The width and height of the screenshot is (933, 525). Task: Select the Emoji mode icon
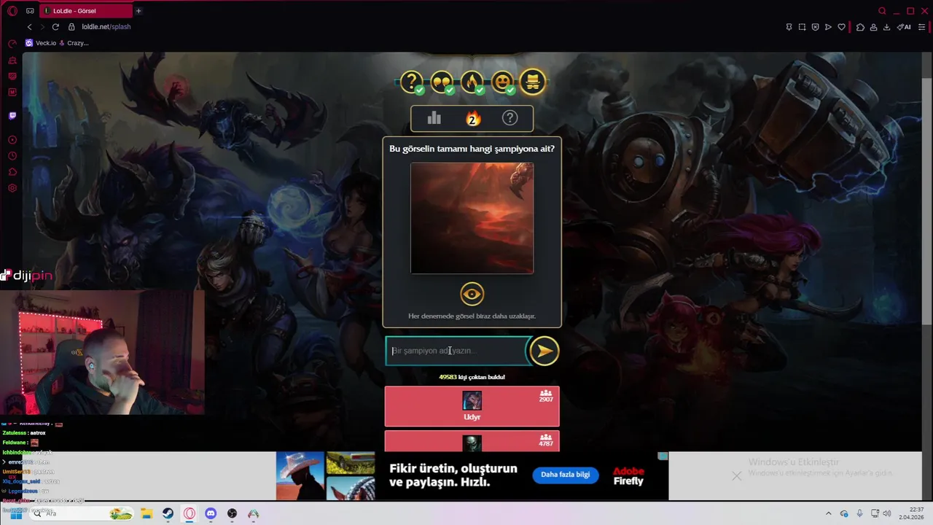(x=502, y=82)
